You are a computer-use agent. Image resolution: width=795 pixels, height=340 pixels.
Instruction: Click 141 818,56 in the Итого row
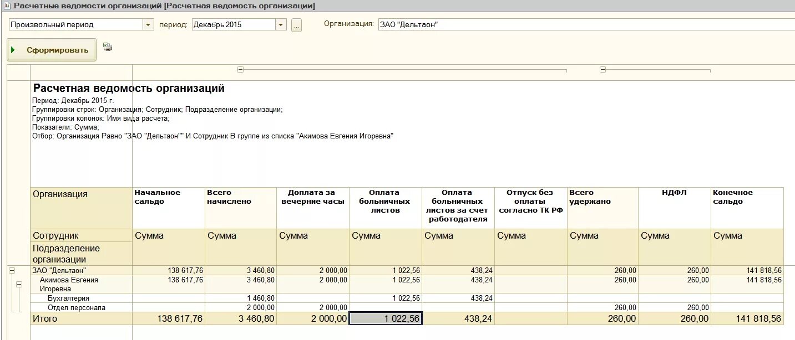(x=747, y=318)
